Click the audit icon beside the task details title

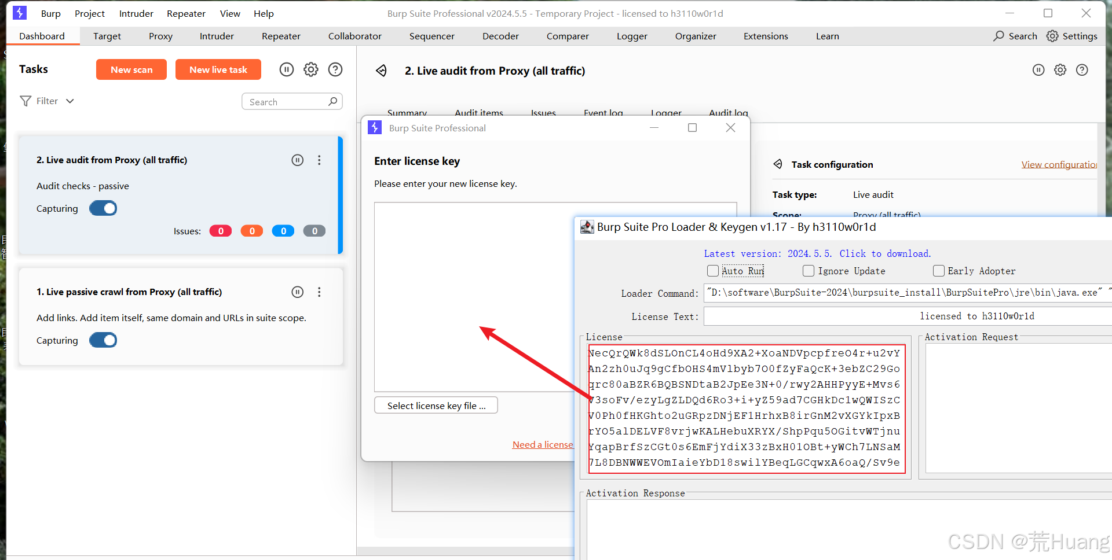[x=381, y=71]
